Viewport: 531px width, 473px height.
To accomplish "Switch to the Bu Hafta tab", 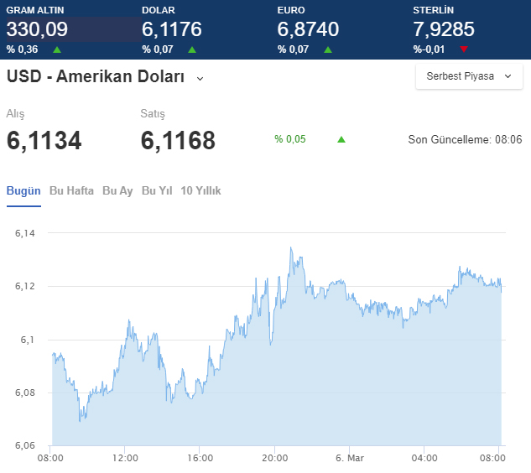I will pyautogui.click(x=71, y=190).
